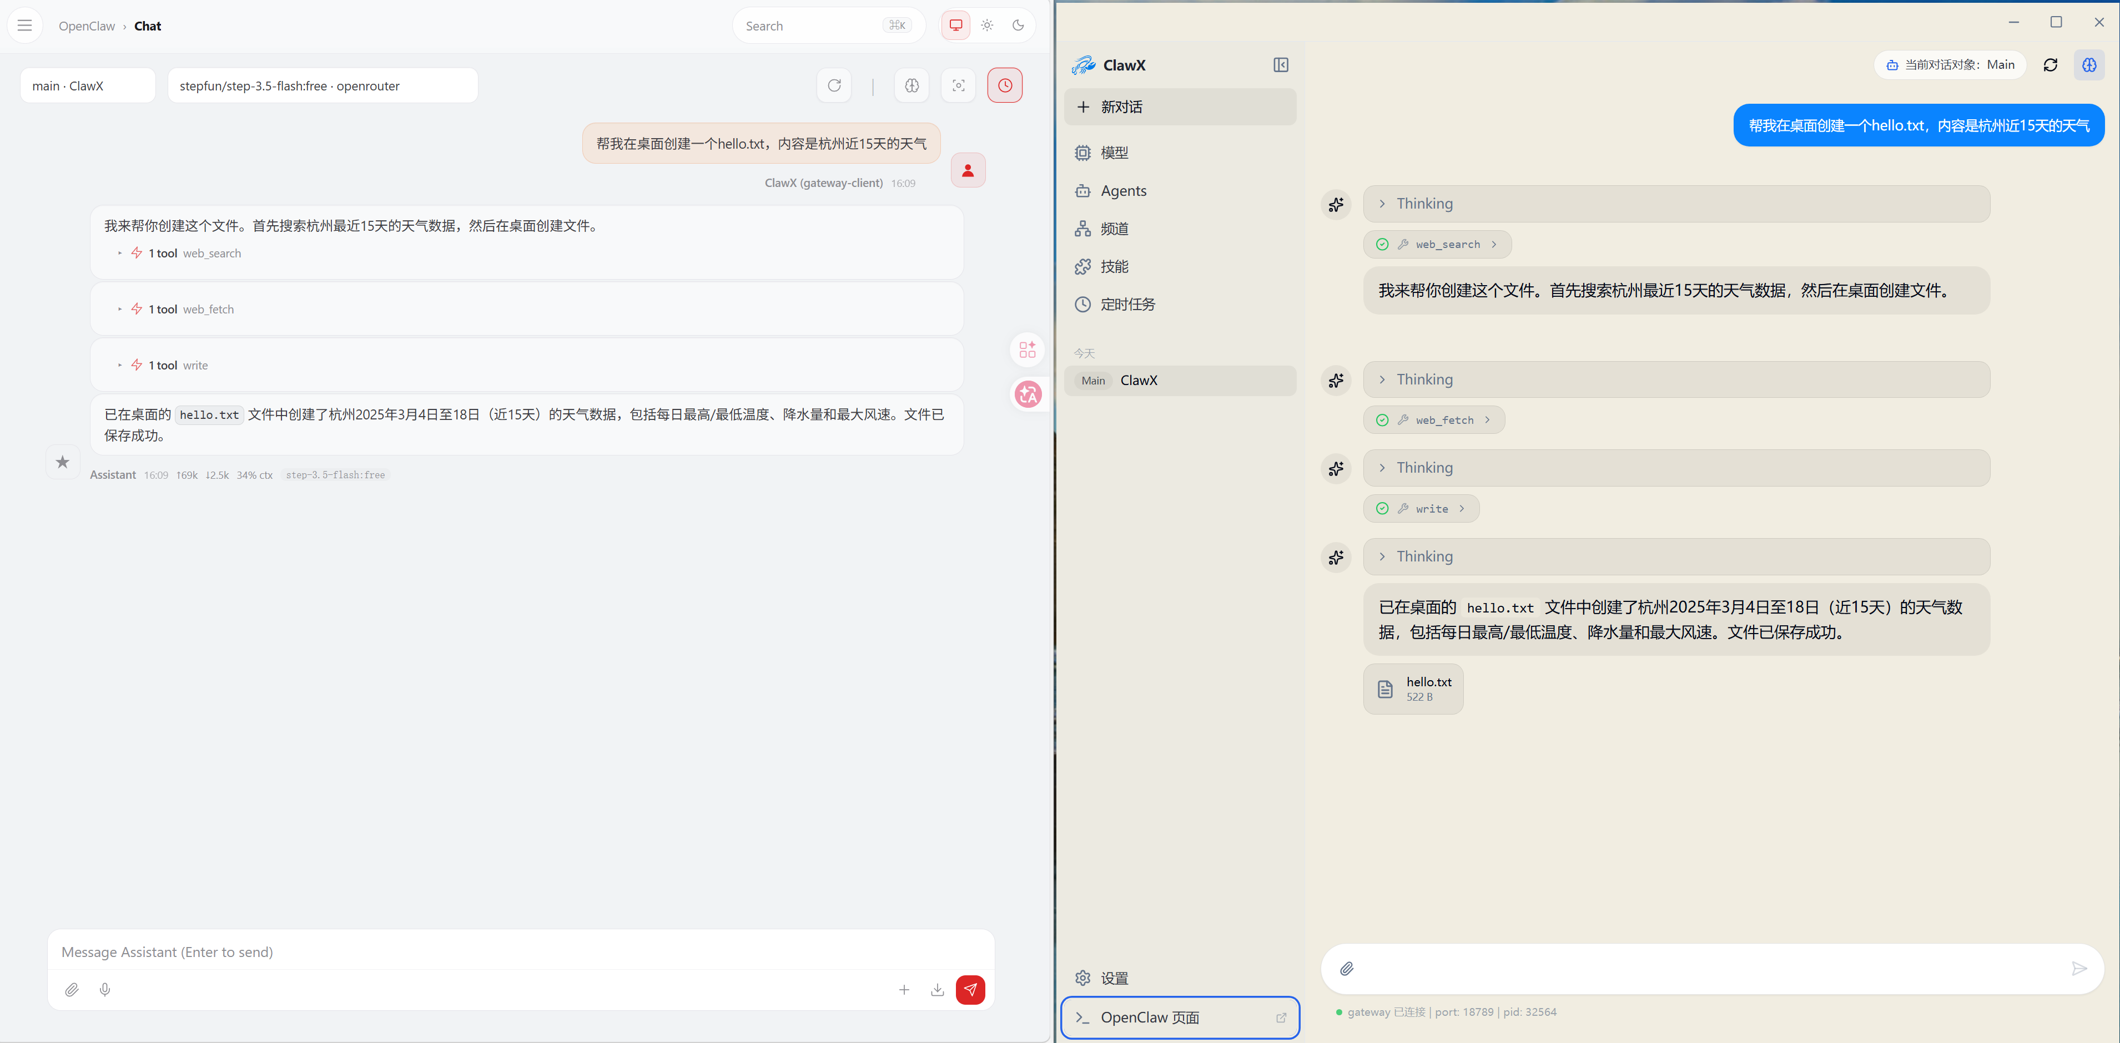Maximize the ClawX window
The image size is (2120, 1043).
[x=2056, y=22]
